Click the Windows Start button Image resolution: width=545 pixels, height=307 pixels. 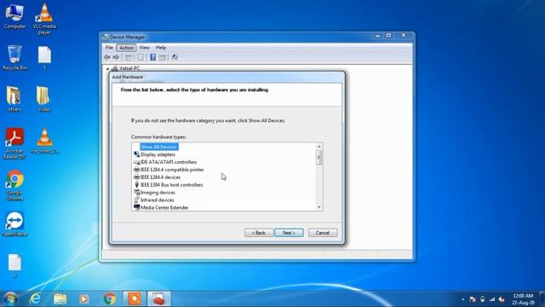[x=10, y=298]
